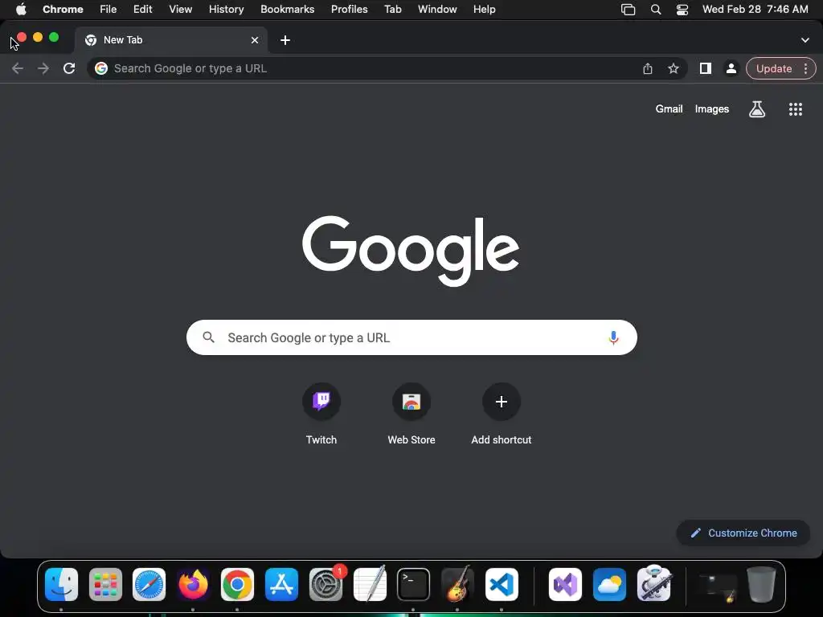The height and width of the screenshot is (617, 823).
Task: Bookmark this tab with the star icon
Action: 674,68
